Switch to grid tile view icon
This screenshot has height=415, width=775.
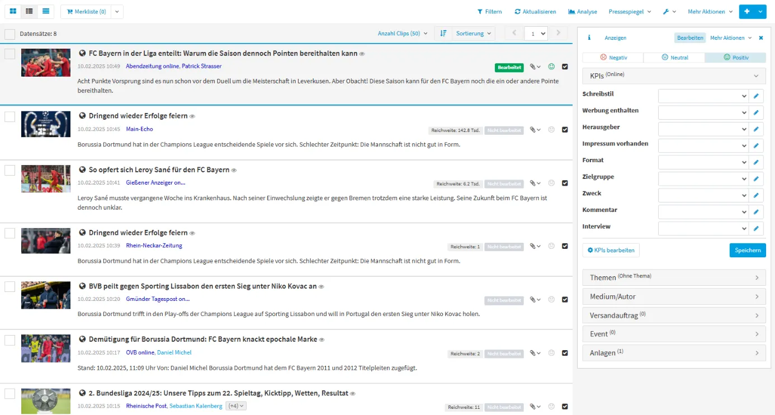pyautogui.click(x=13, y=11)
